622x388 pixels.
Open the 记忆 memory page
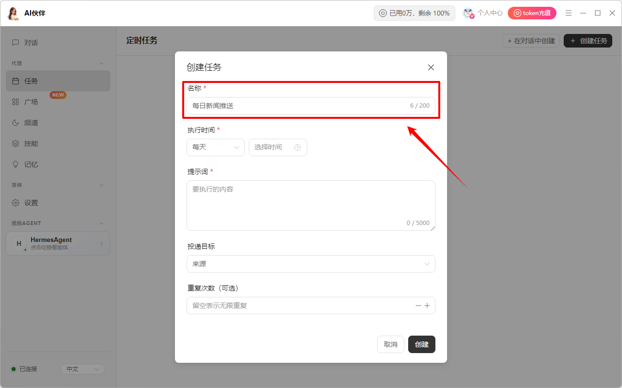pos(58,164)
